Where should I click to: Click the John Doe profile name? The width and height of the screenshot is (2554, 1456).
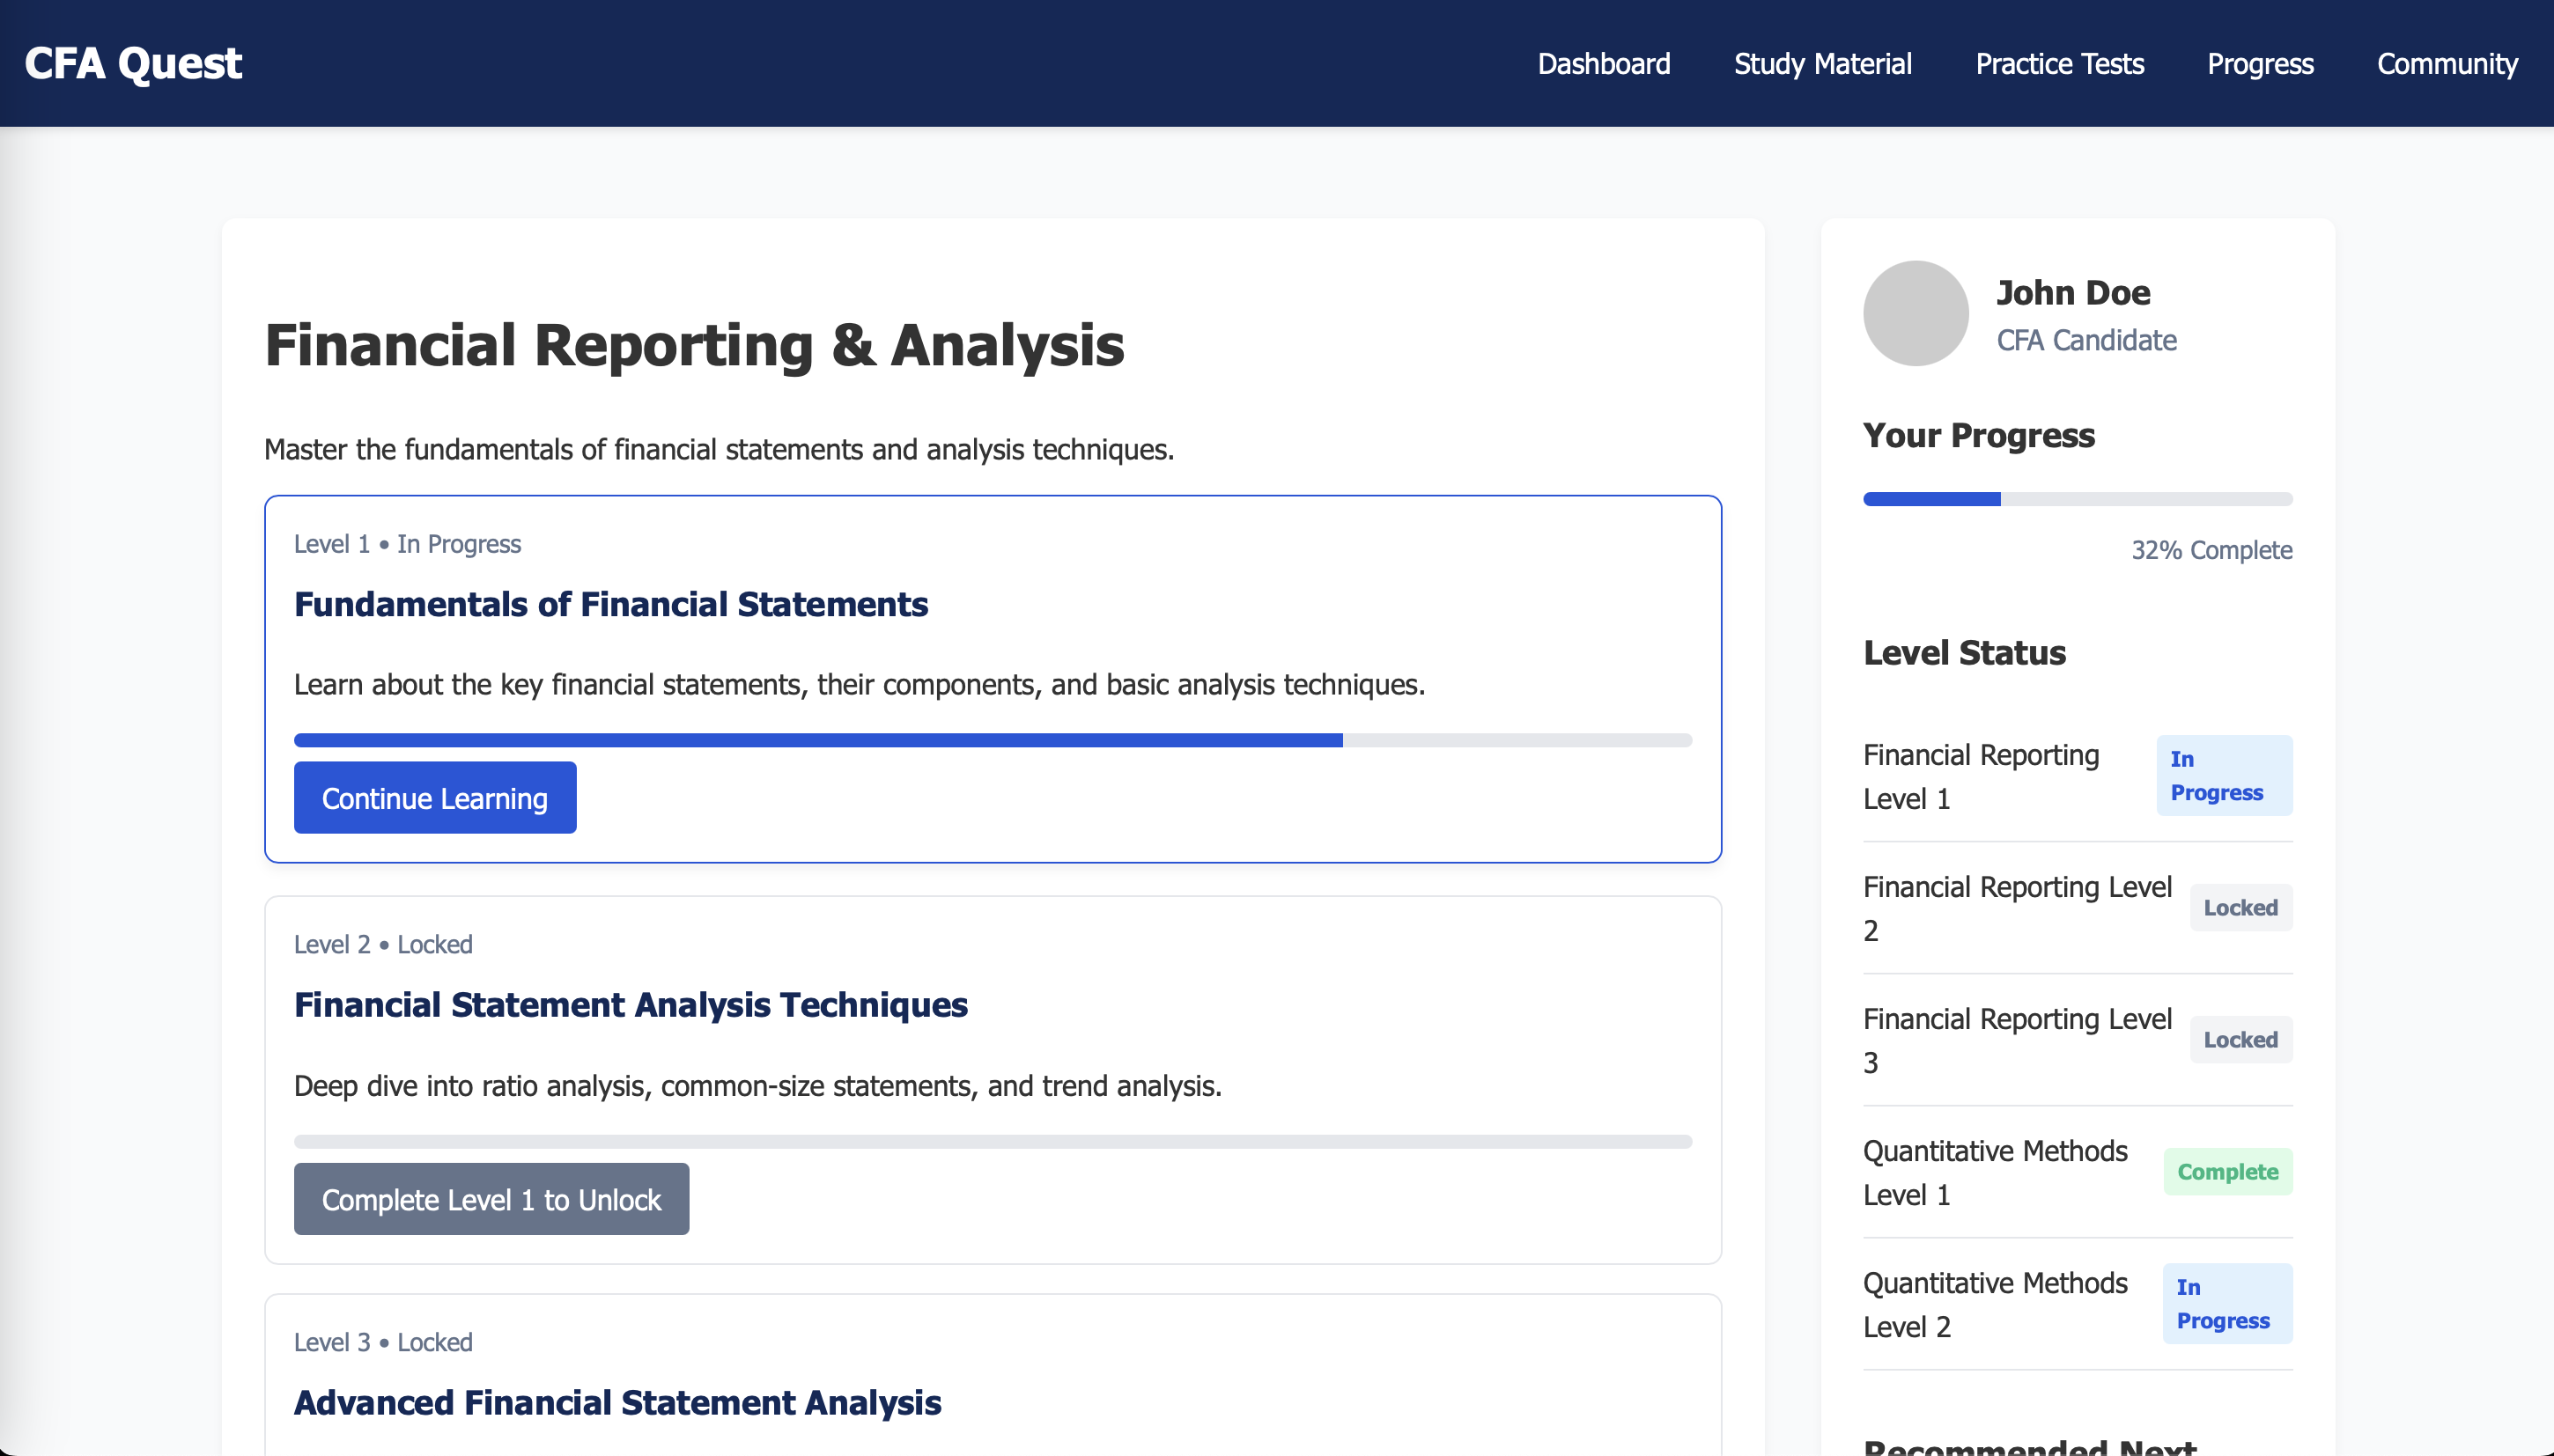click(x=2073, y=292)
